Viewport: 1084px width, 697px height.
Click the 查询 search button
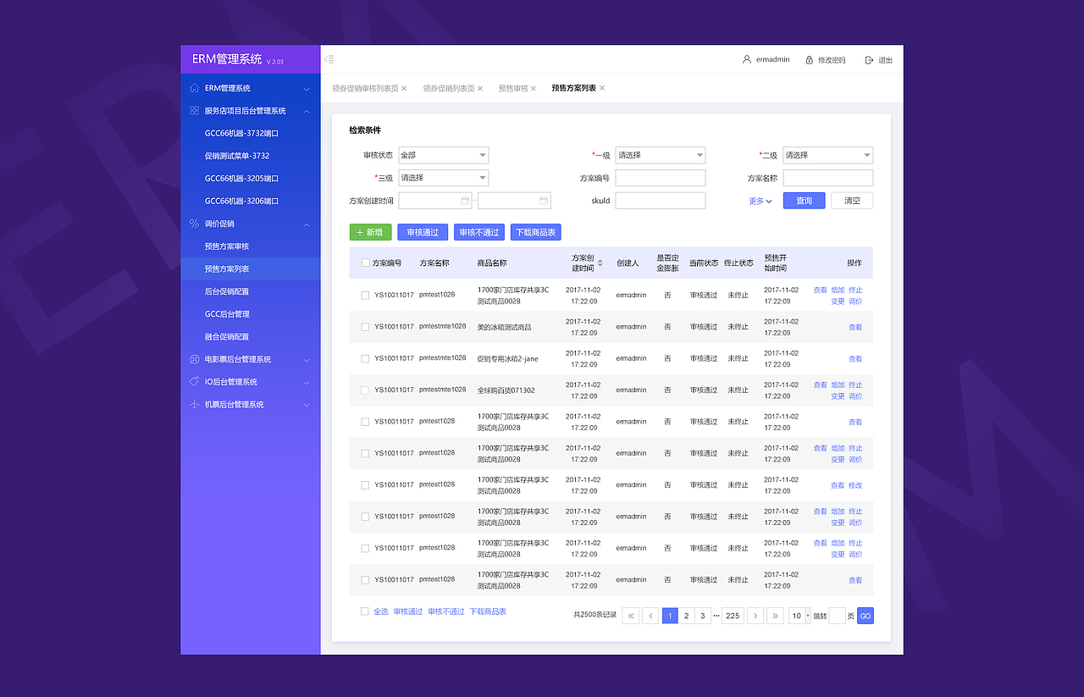[804, 201]
